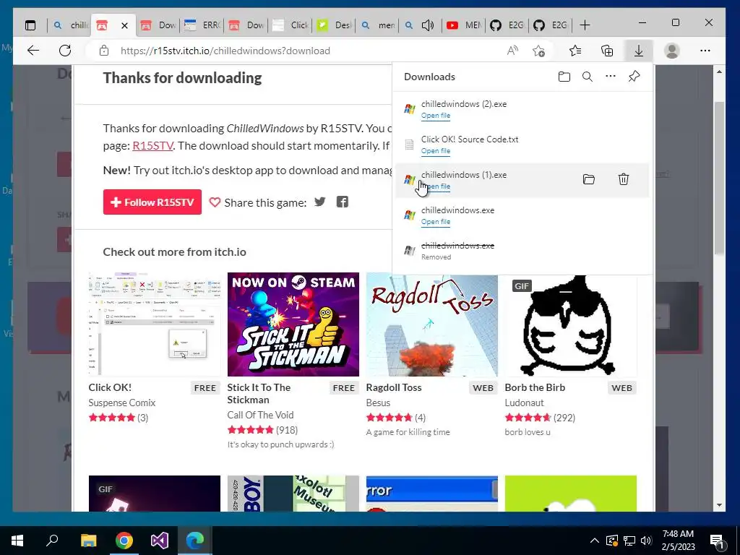Click the taskbar clock 7:48 AM
The height and width of the screenshot is (555, 740).
678,534
